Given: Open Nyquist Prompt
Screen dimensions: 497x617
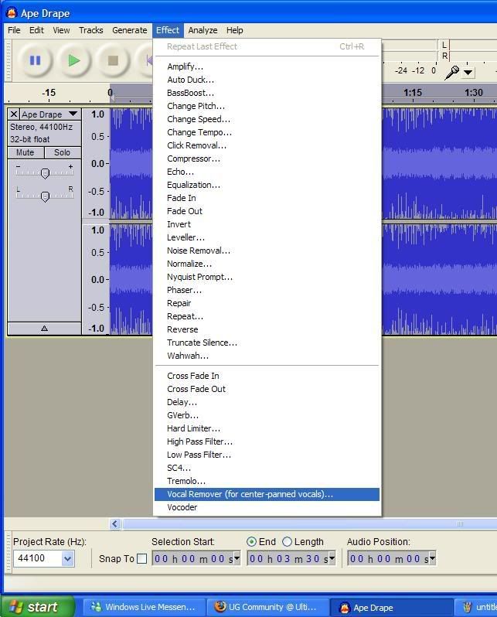Looking at the screenshot, I should click(267, 277).
